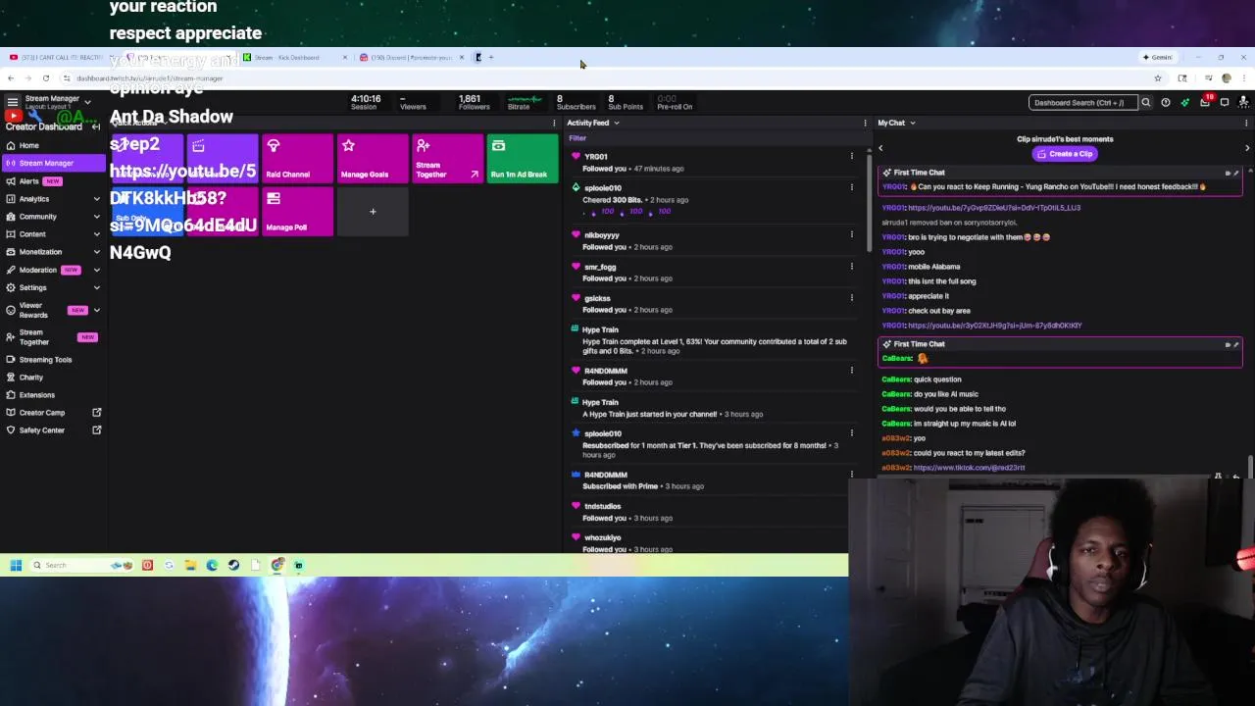
Task: Open a new browser tab
Action: click(x=491, y=57)
